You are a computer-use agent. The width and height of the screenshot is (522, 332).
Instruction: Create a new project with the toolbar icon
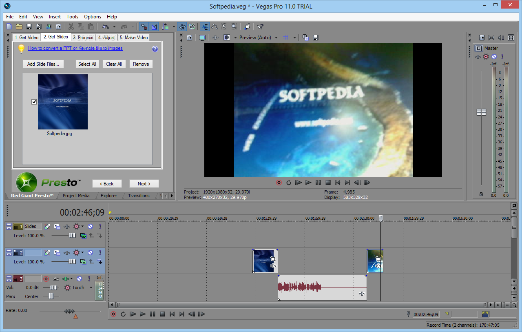tap(9, 27)
